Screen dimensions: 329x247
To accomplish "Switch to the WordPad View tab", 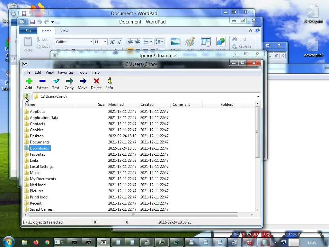I will point(64,31).
